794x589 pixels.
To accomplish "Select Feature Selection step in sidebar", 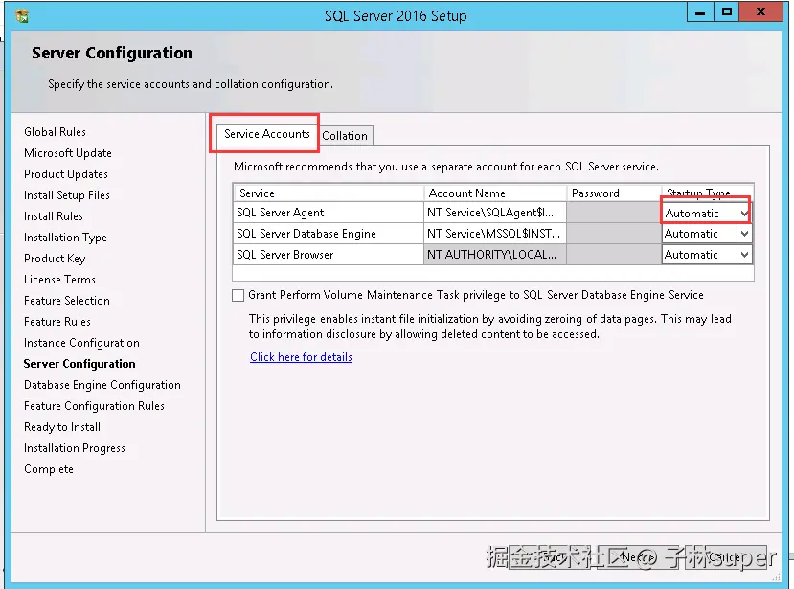I will (x=66, y=301).
